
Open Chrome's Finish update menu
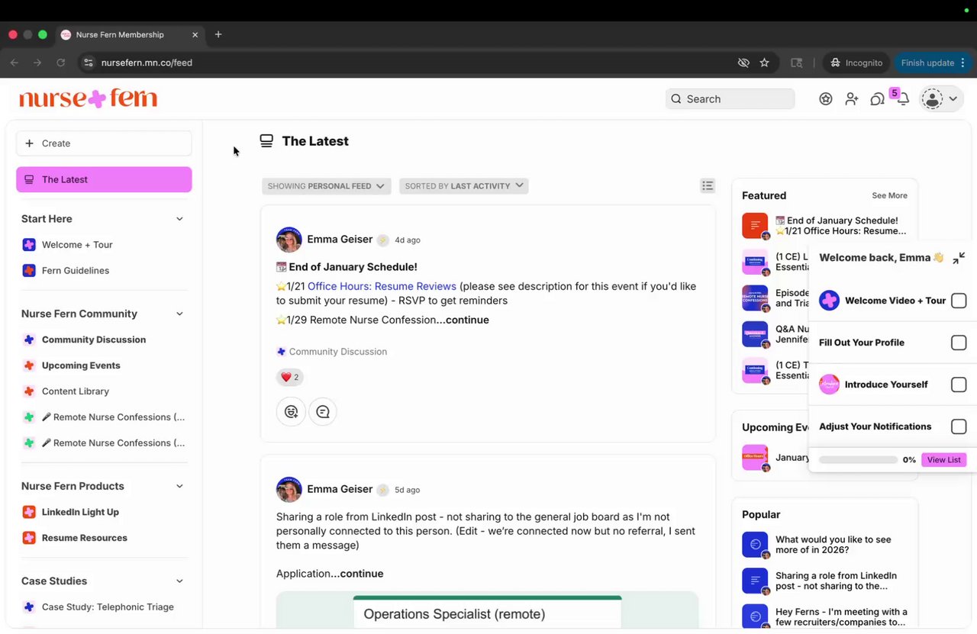[x=932, y=63]
